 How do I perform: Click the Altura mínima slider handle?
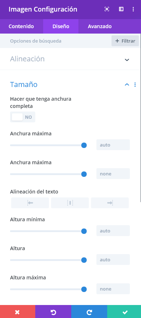coord(84,231)
